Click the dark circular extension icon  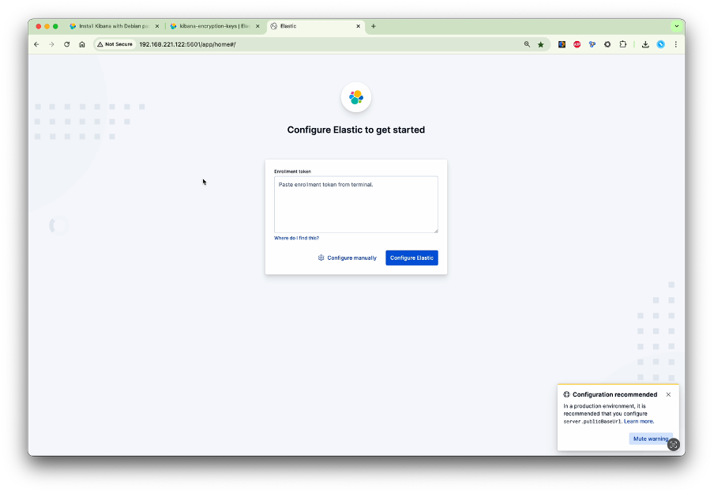(x=607, y=44)
